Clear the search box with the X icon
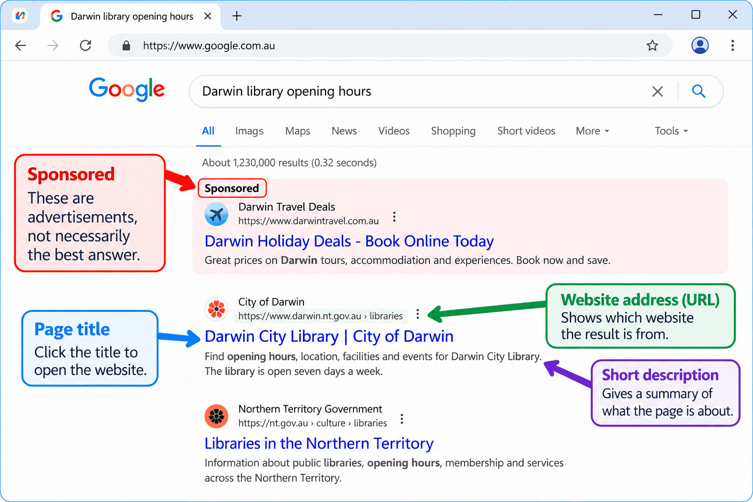 pos(657,91)
